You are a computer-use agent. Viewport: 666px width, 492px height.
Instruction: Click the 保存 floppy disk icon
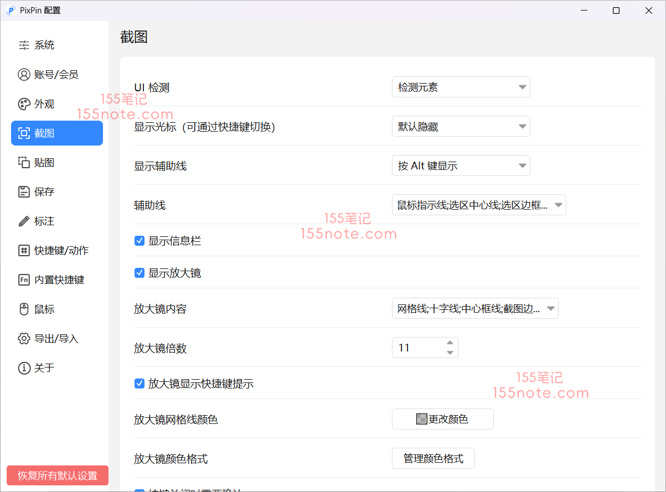pyautogui.click(x=24, y=192)
